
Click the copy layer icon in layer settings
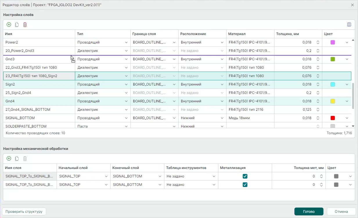(17, 25)
